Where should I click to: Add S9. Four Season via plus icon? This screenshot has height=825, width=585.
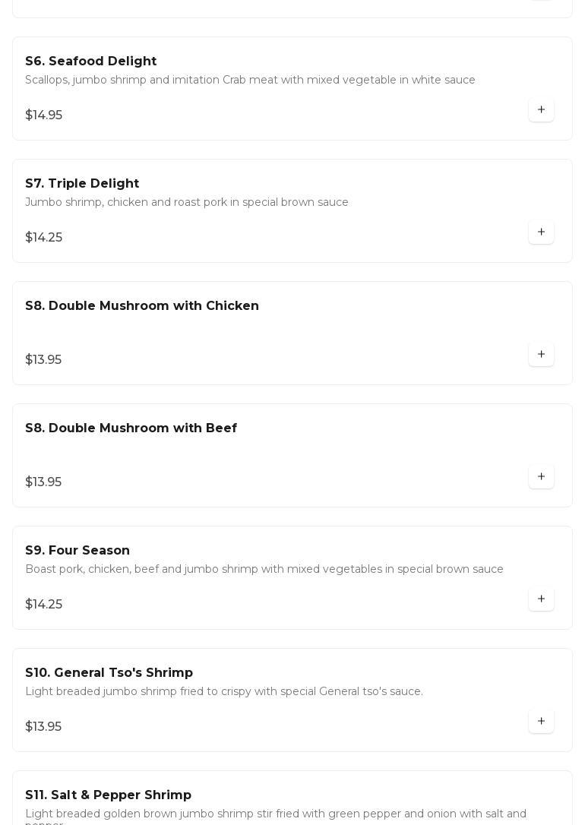click(541, 599)
